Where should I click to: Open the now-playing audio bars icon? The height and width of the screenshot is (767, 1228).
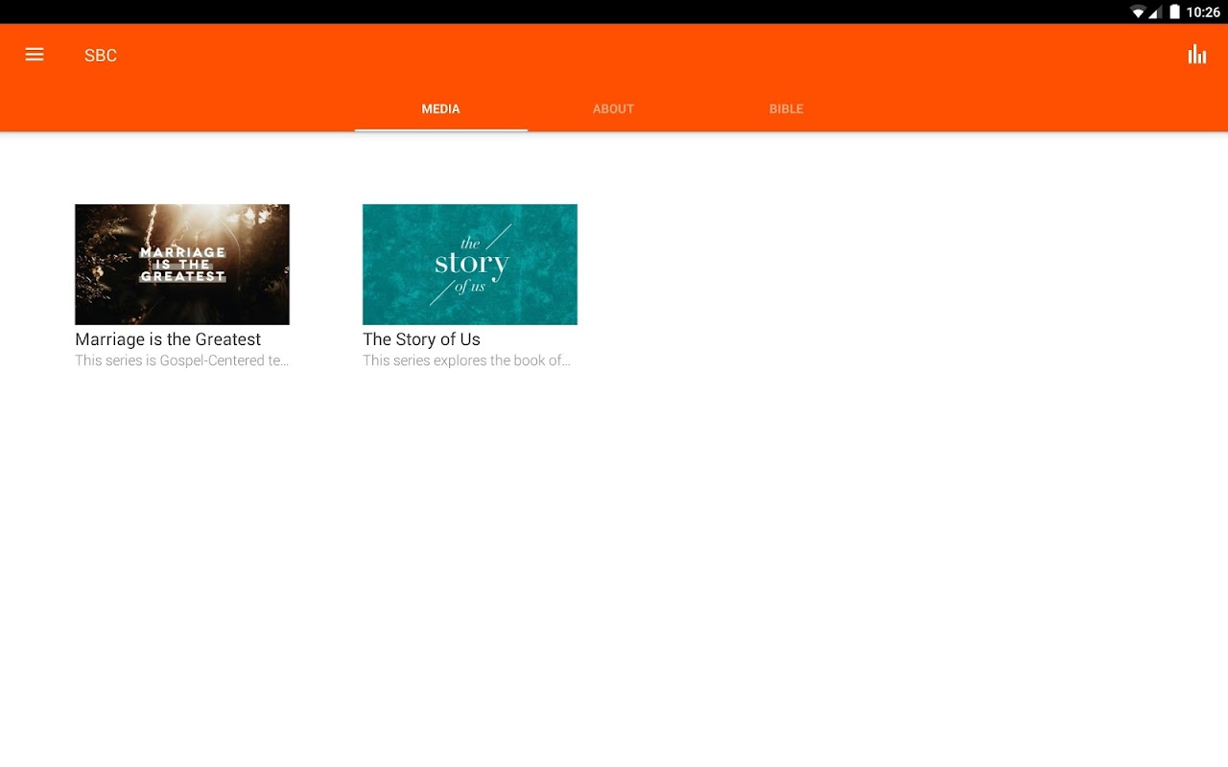click(1196, 55)
